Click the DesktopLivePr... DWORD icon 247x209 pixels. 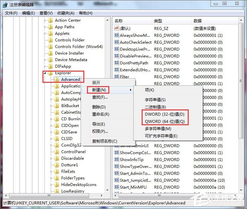coord(116,49)
